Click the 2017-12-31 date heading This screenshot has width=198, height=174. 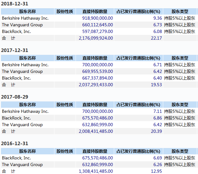tap(15, 50)
